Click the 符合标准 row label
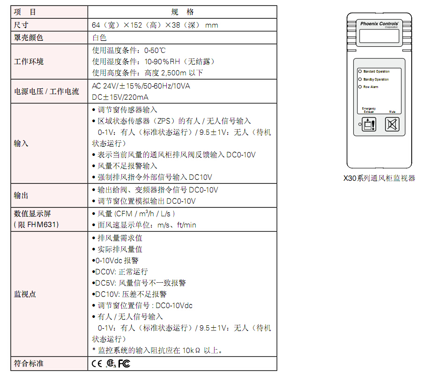This screenshot has width=430, height=382. [x=29, y=363]
